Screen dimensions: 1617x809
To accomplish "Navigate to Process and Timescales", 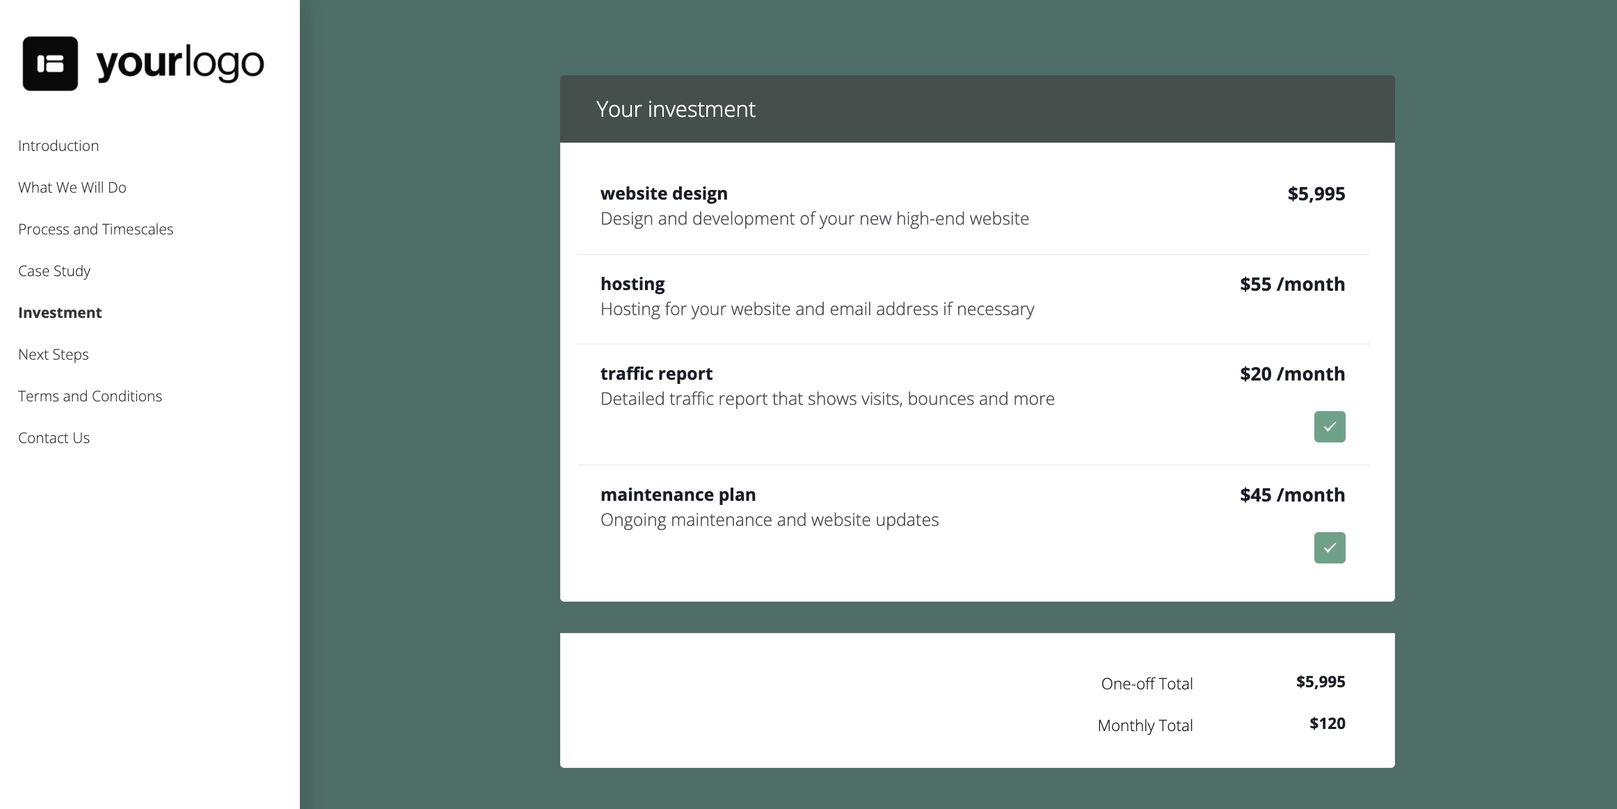I will [x=96, y=230].
